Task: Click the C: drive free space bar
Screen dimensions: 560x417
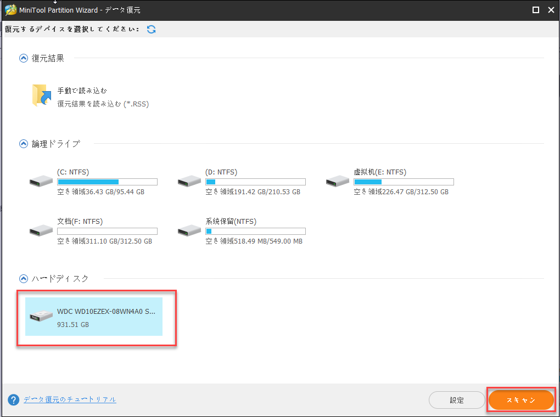Action: pos(107,182)
